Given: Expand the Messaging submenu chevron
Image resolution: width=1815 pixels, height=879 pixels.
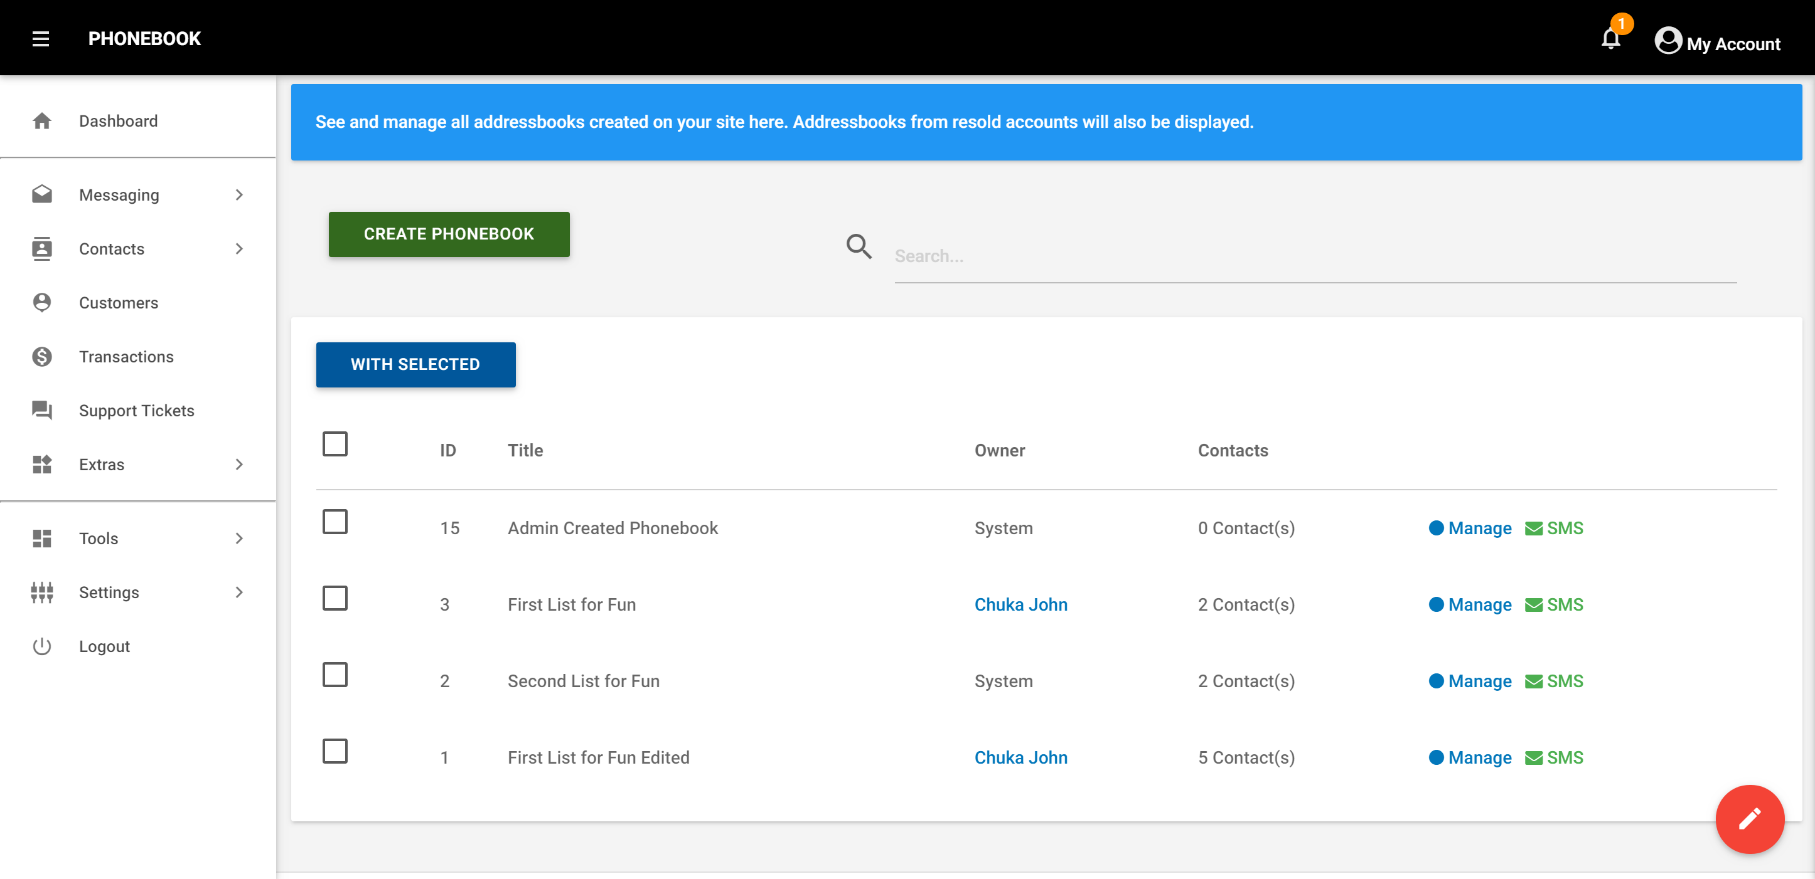Looking at the screenshot, I should (240, 195).
